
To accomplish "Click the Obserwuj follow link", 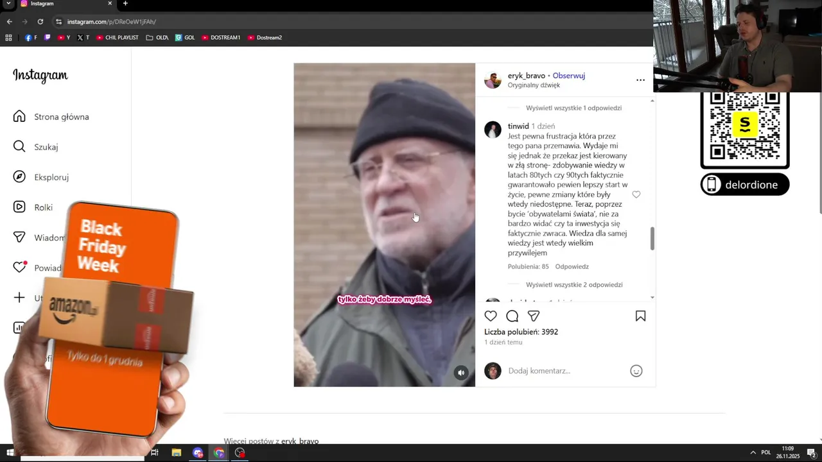I will (568, 76).
